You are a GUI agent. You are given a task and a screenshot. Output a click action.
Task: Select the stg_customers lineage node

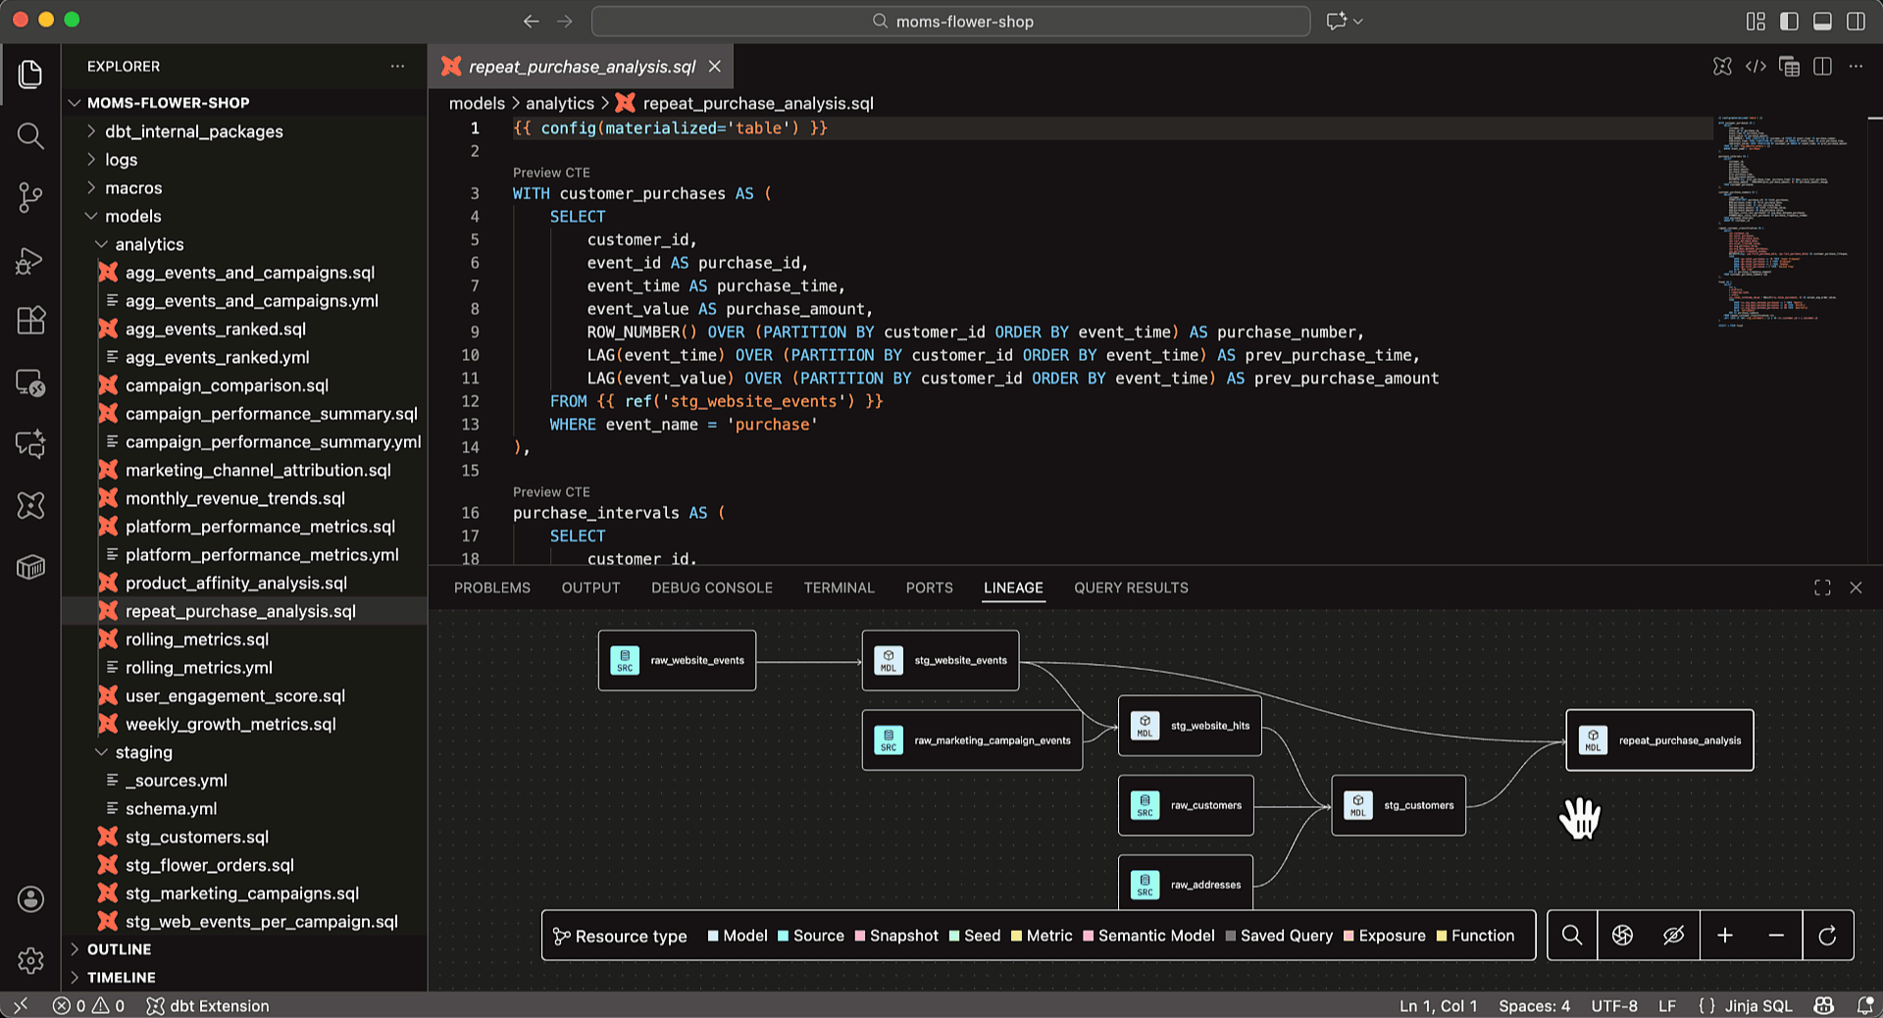point(1398,805)
